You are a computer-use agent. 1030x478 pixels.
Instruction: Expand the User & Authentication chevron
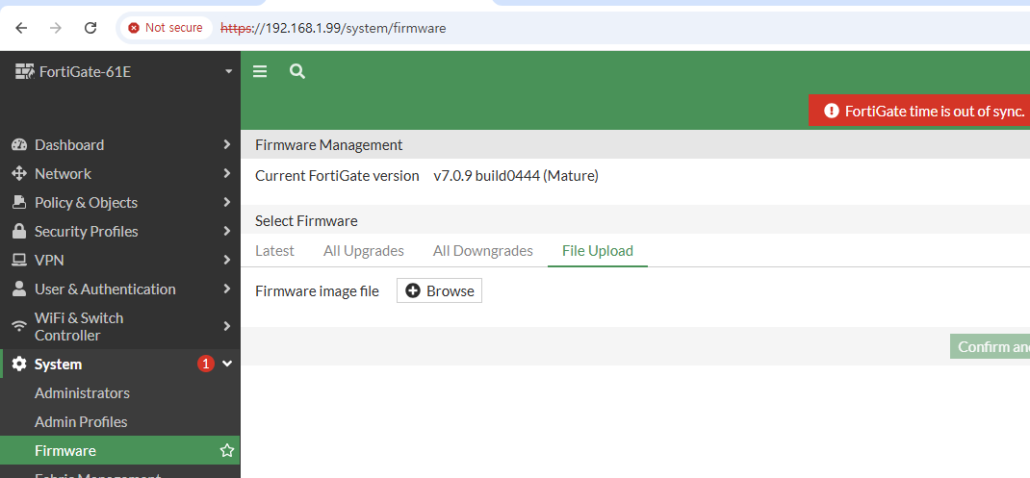(x=226, y=289)
